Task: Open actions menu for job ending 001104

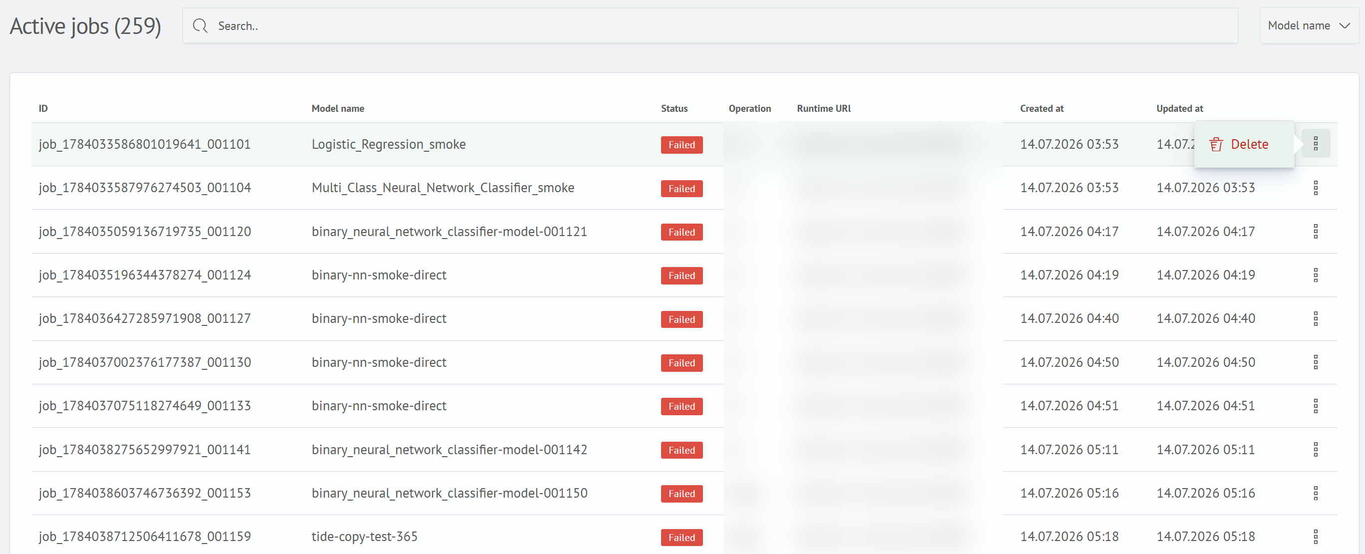Action: (1315, 188)
